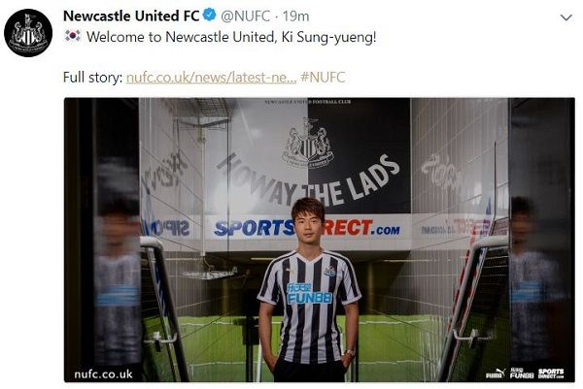583x389 pixels.
Task: Open the nufc.co.uk/news full story link
Action: 212,78
